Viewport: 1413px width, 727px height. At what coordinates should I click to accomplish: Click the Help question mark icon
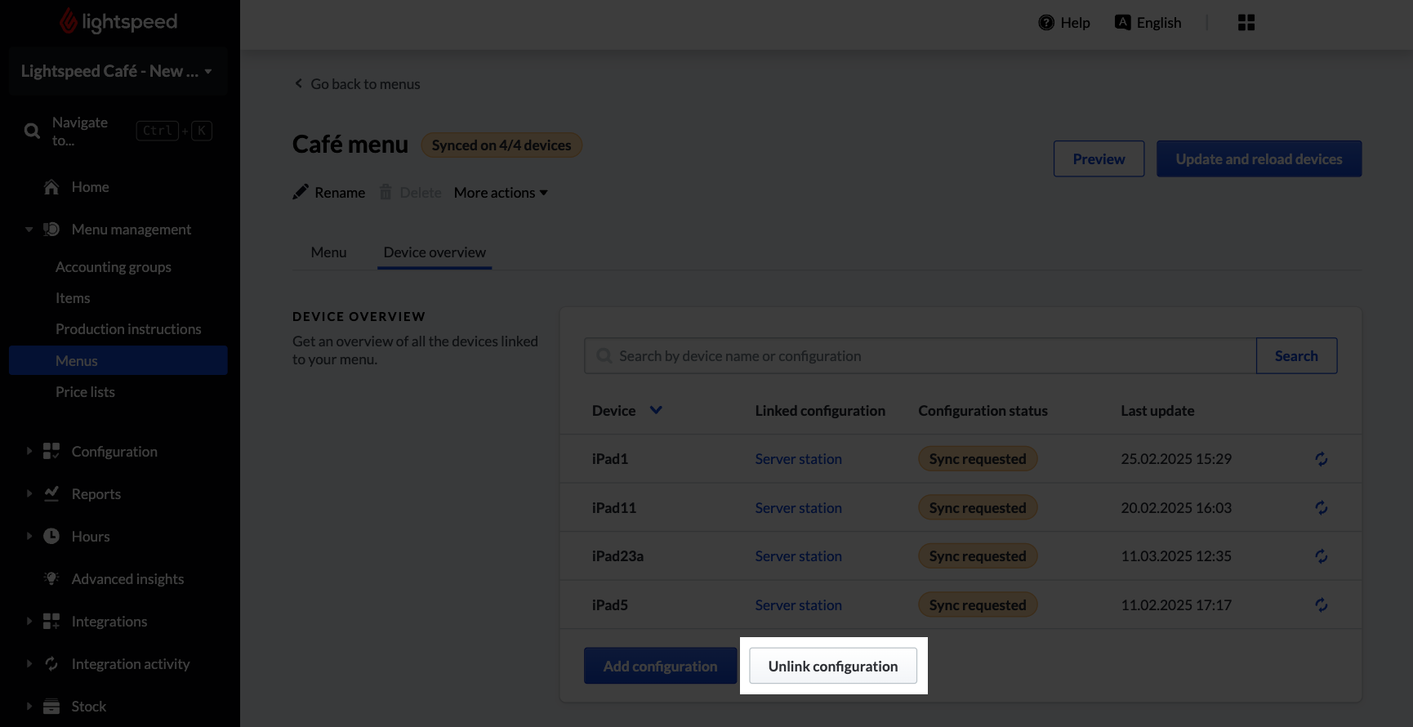point(1045,23)
